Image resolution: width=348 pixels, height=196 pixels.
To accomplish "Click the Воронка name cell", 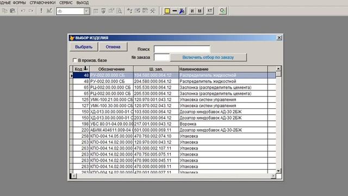I will point(223,124).
